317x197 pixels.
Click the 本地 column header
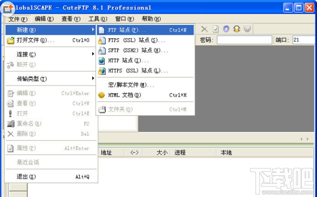pyautogui.click(x=265, y=153)
